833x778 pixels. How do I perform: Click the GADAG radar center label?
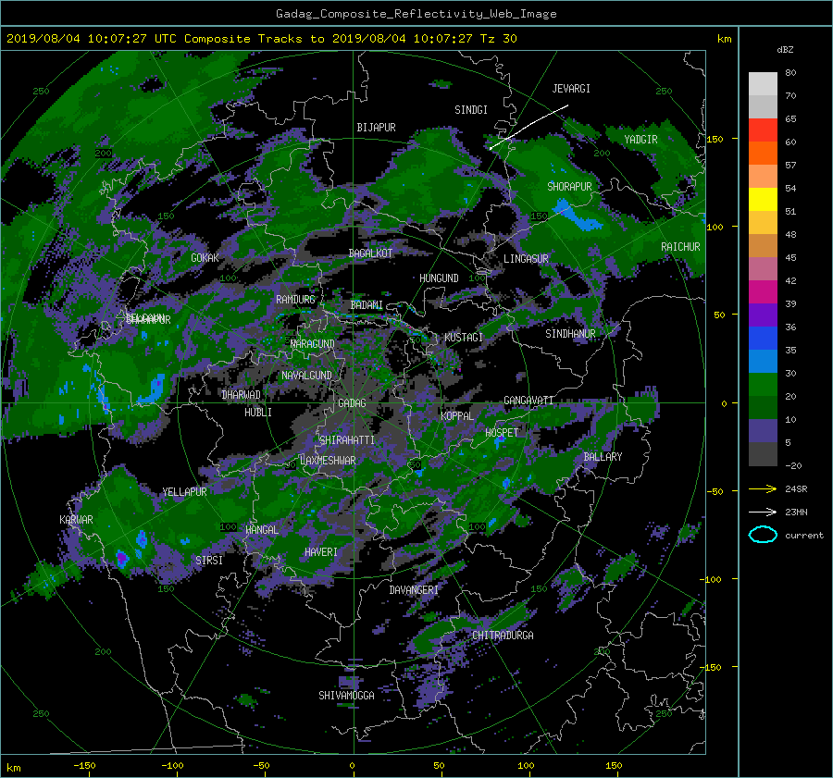point(352,403)
